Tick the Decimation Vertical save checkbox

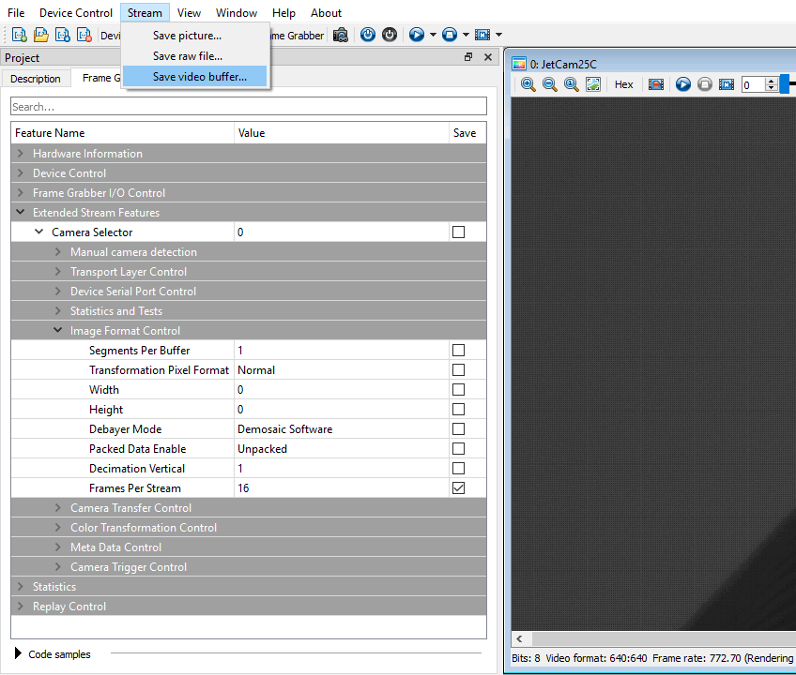click(x=458, y=469)
